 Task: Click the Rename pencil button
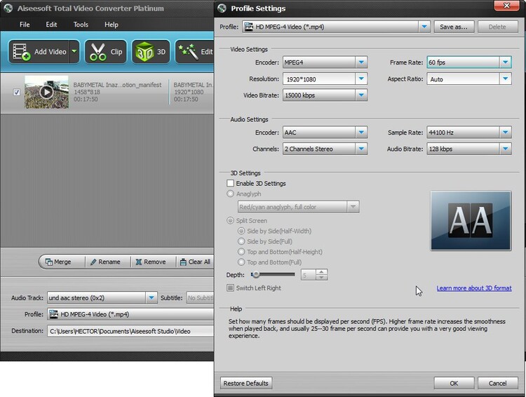click(105, 262)
